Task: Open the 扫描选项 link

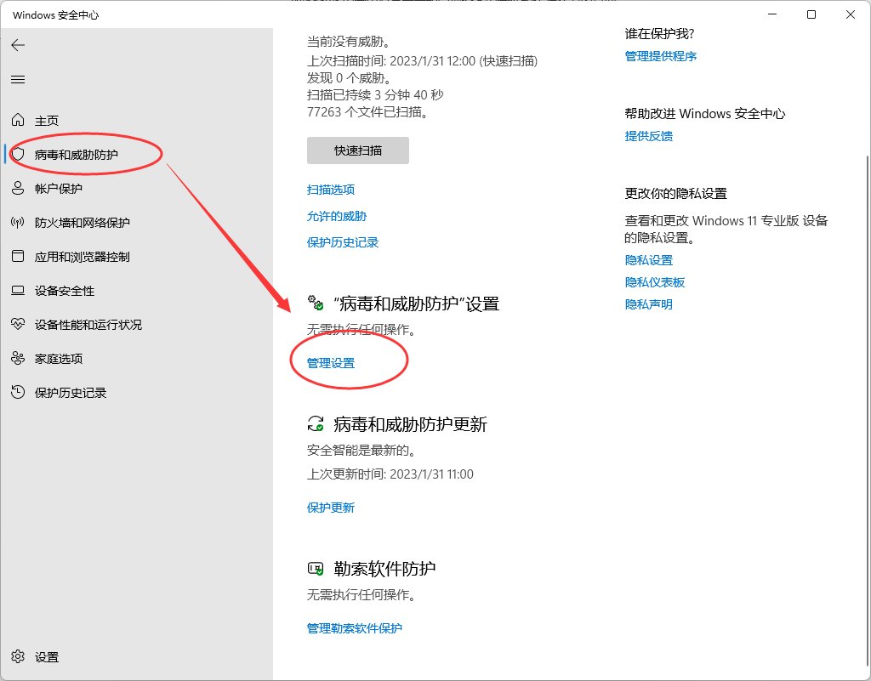Action: click(331, 190)
